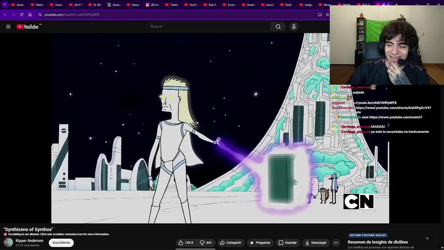This screenshot has height=250, width=444.
Task: Go back to the previous page
Action: tap(5, 15)
